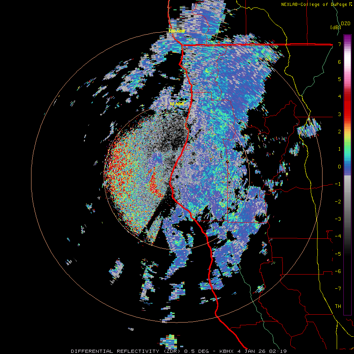Click the footer text reading DIFFERENTIAL REFLECTIVITY (ZDR) 0.5 DEG
Screen dimensions: 354x354
tap(141, 351)
